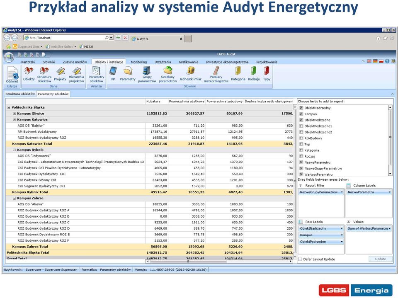This screenshot has width=398, height=298.
Task: Open NazwaParametru column label dropdown
Action: pyautogui.click(x=389, y=192)
